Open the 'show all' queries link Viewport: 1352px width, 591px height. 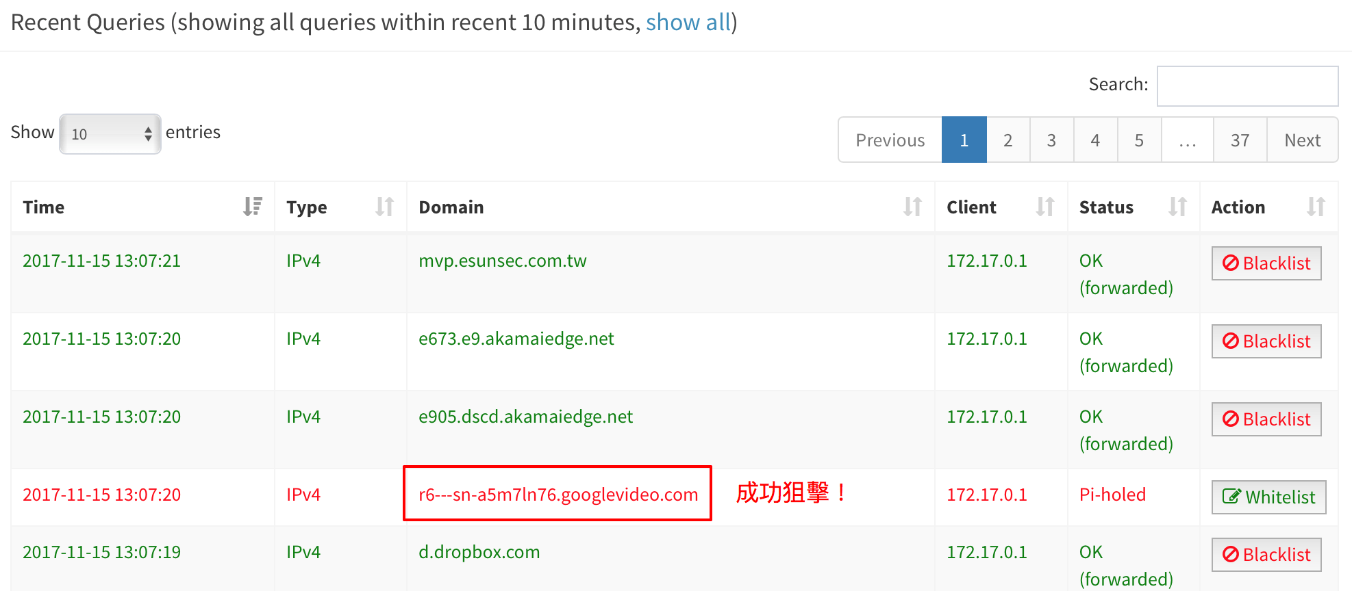(x=688, y=23)
